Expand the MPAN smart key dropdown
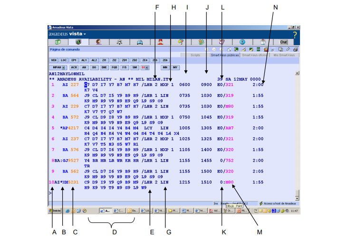Screen dimensions: 338x240 (x=64, y=67)
